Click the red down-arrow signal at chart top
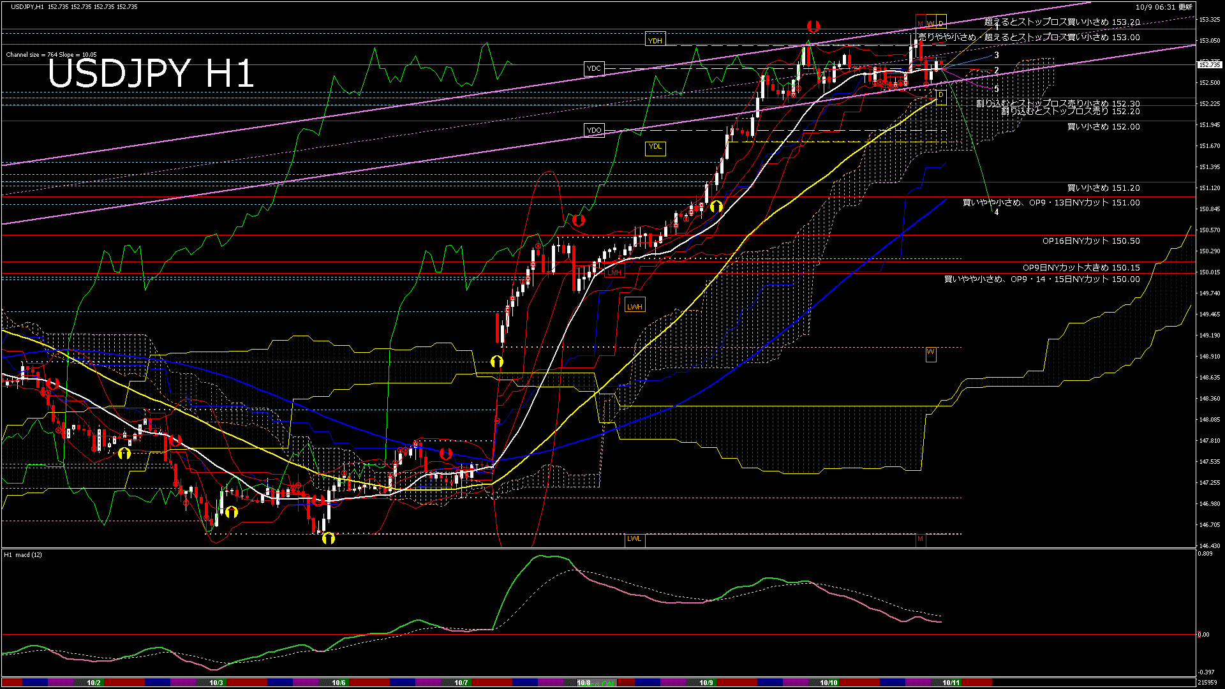The width and height of the screenshot is (1225, 689). 813,26
